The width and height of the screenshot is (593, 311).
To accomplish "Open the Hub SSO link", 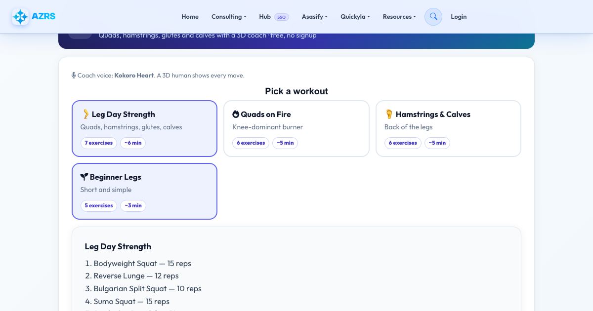I will click(x=274, y=17).
